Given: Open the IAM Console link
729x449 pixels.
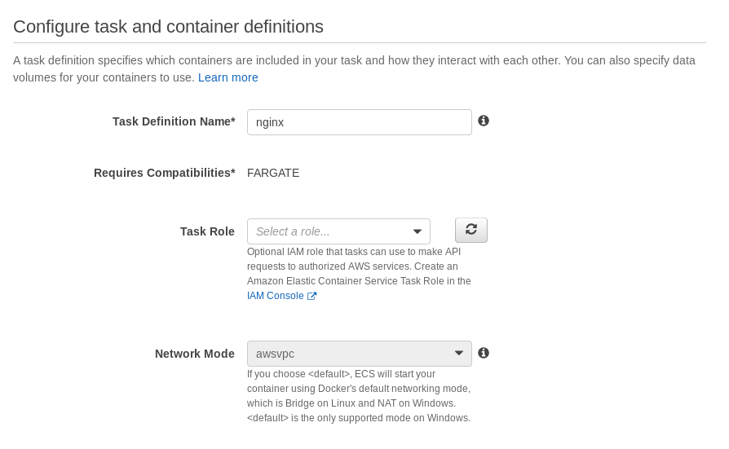Looking at the screenshot, I should [275, 296].
